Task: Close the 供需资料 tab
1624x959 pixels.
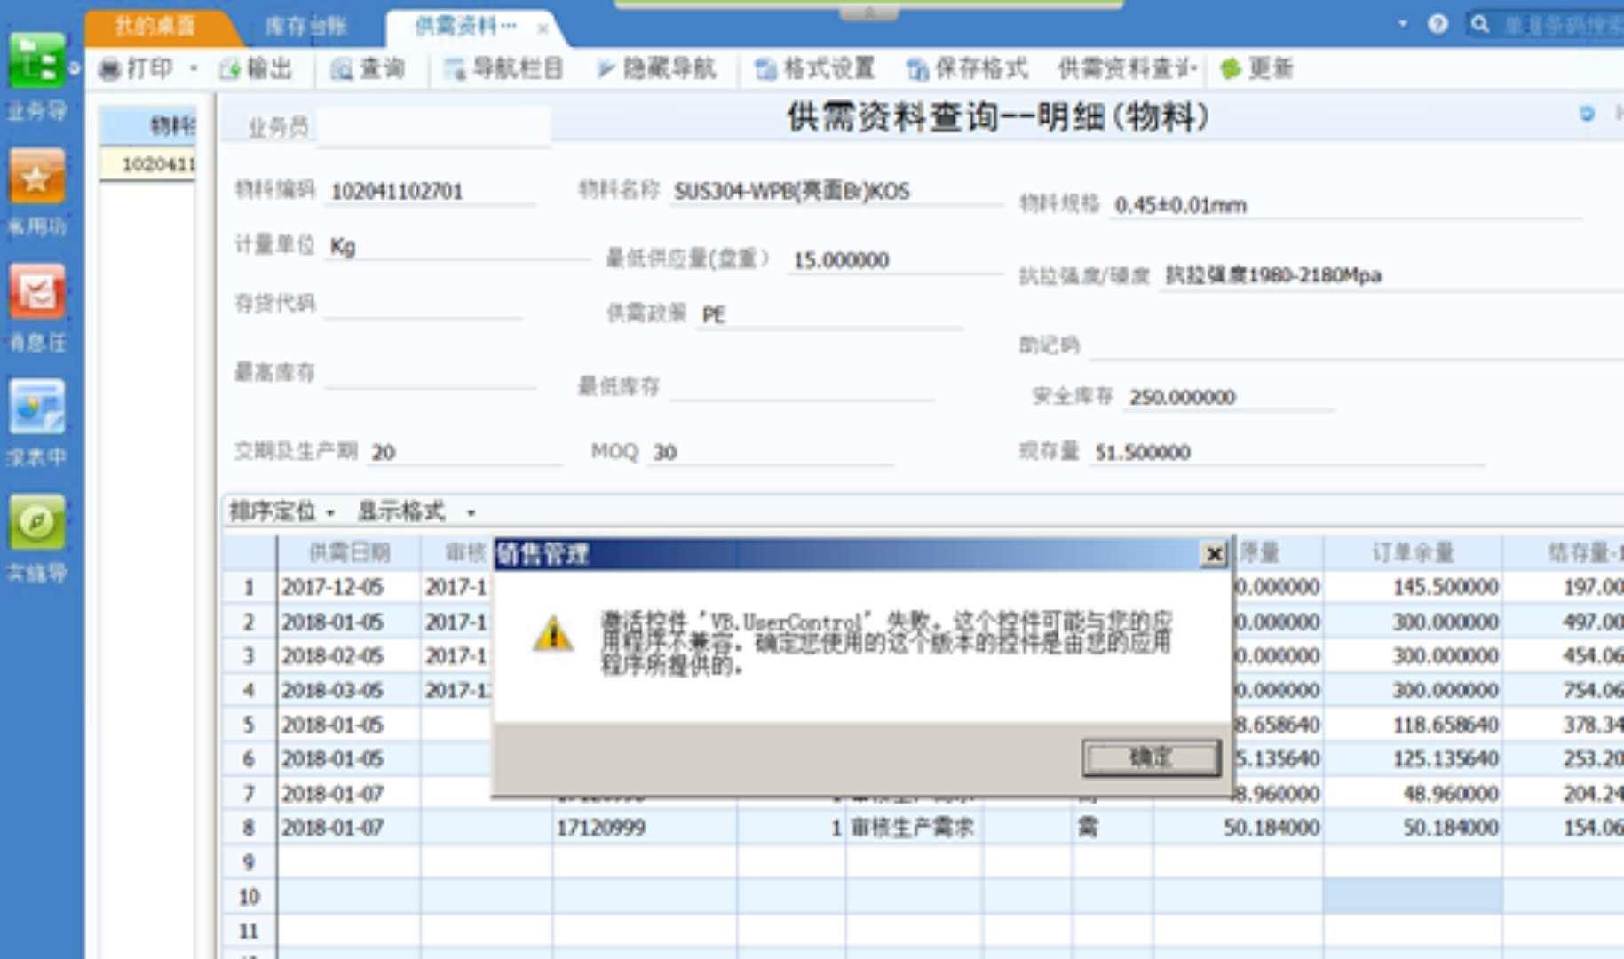Action: pyautogui.click(x=543, y=28)
